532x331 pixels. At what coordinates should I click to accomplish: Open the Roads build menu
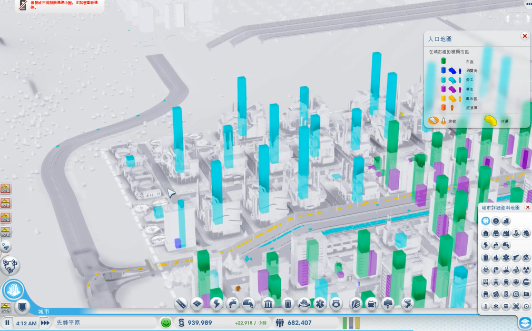pyautogui.click(x=181, y=304)
